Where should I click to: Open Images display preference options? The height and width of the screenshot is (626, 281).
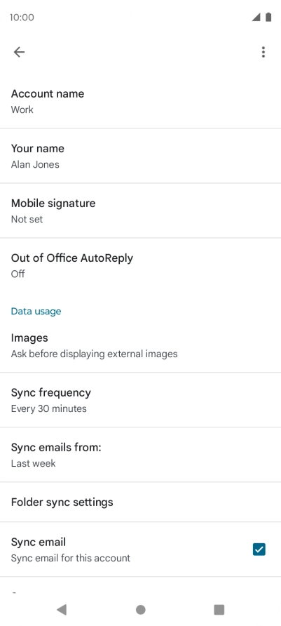coord(140,345)
